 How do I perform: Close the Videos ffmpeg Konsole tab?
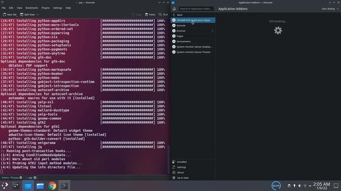pyautogui.click(x=21, y=178)
